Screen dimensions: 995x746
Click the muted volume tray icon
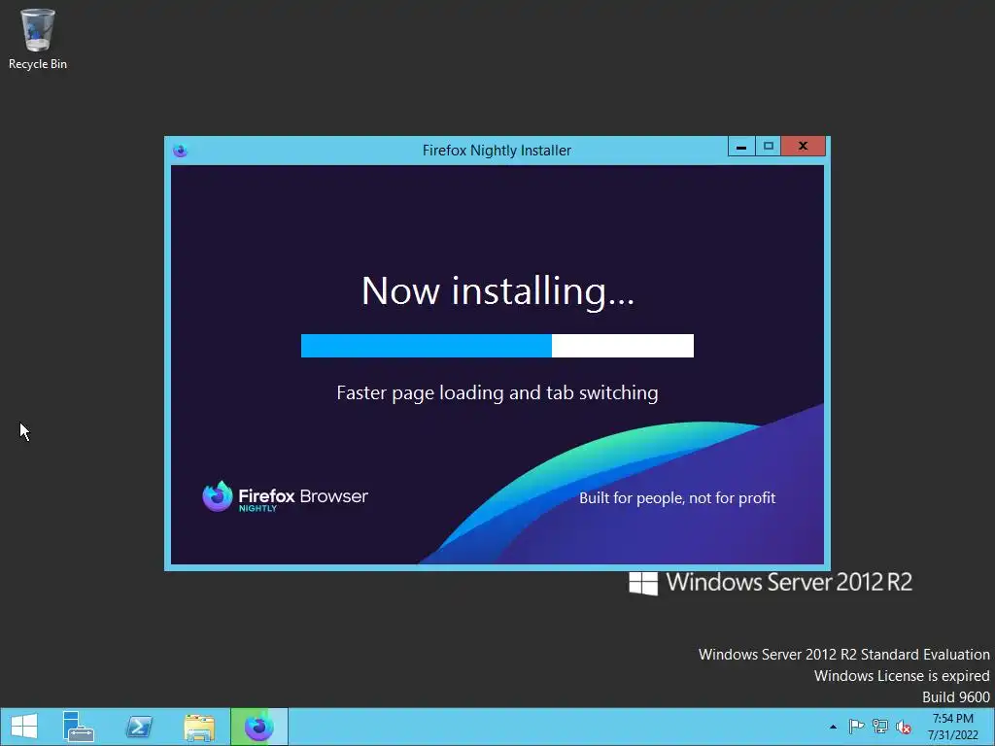pos(904,727)
